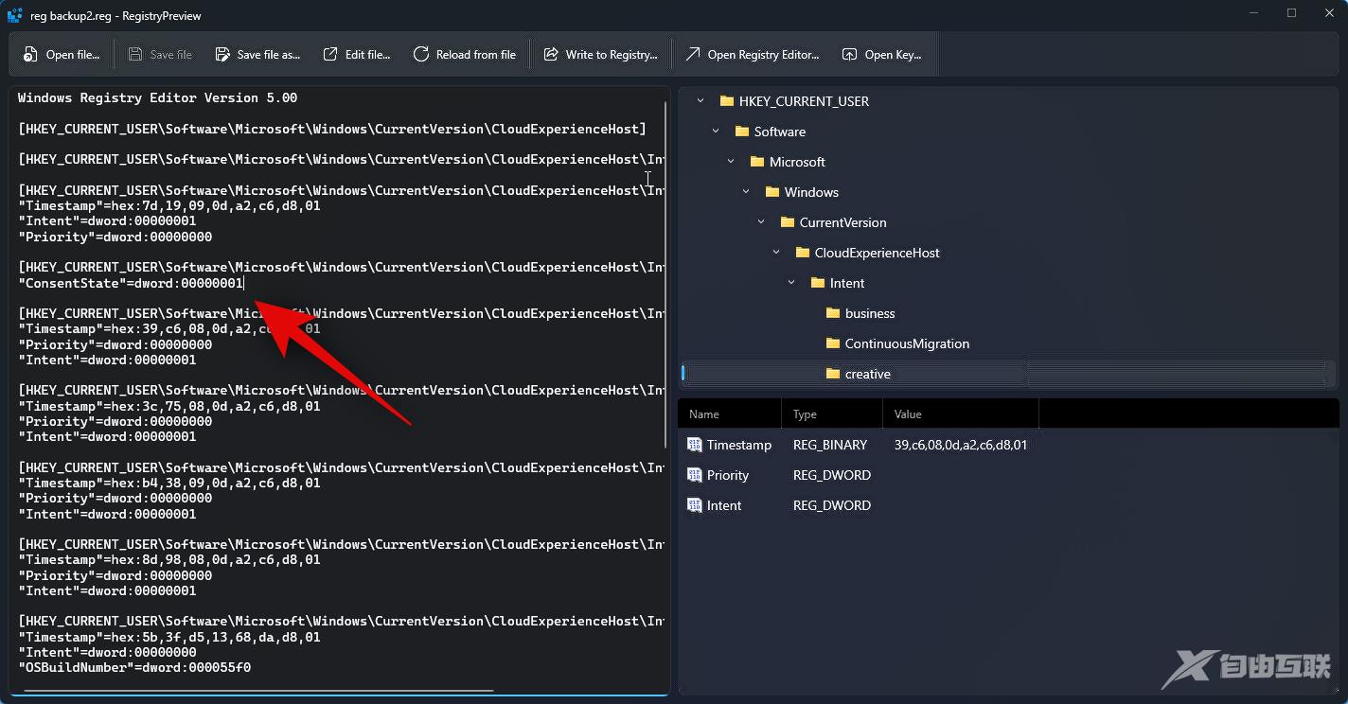Click the Reload from file icon
This screenshot has width=1348, height=704.
[421, 55]
